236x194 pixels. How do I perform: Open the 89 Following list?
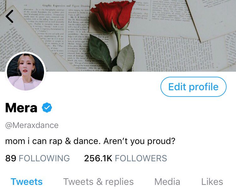(x=37, y=158)
